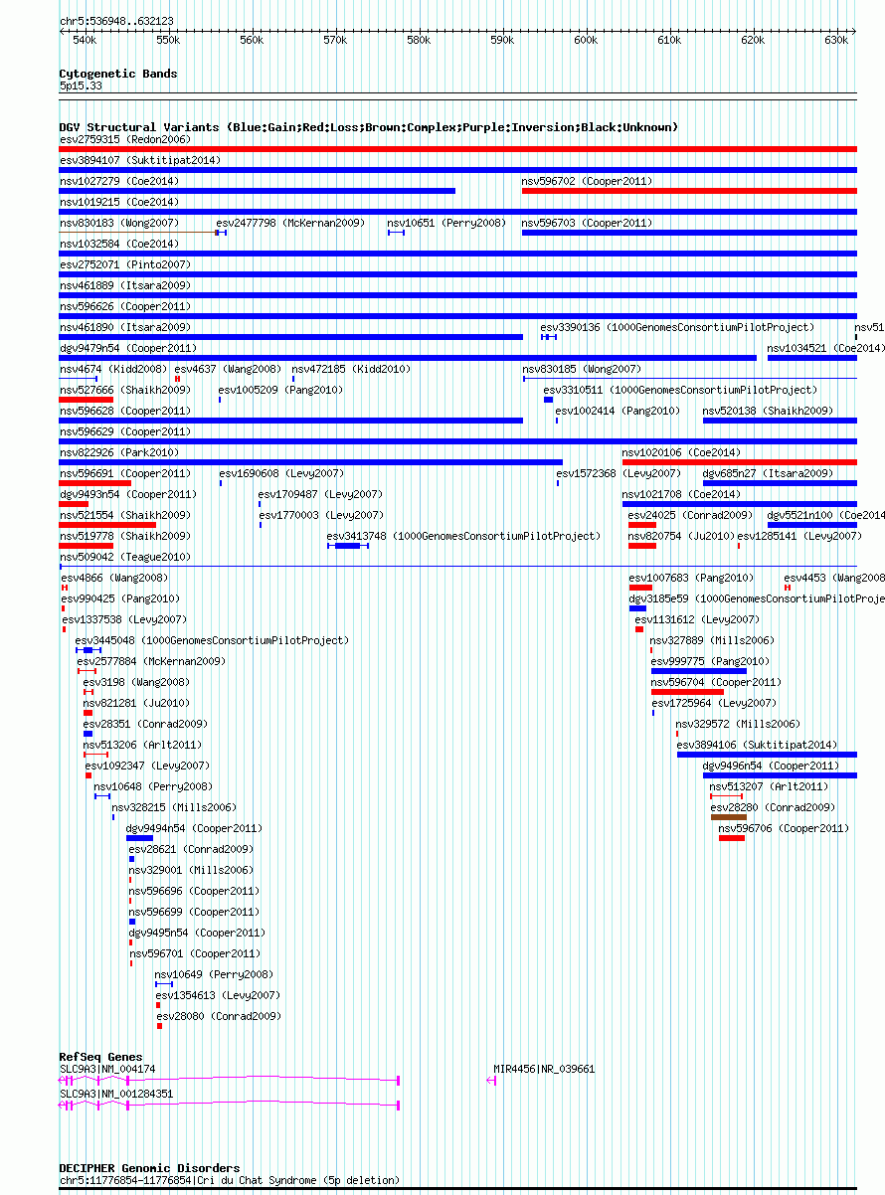Screen dimensions: 885x1195
Task: Click the DECIPHER Genomic Disorders track title
Action: (149, 1168)
